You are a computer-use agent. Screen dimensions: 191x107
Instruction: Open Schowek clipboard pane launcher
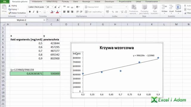[25, 16]
